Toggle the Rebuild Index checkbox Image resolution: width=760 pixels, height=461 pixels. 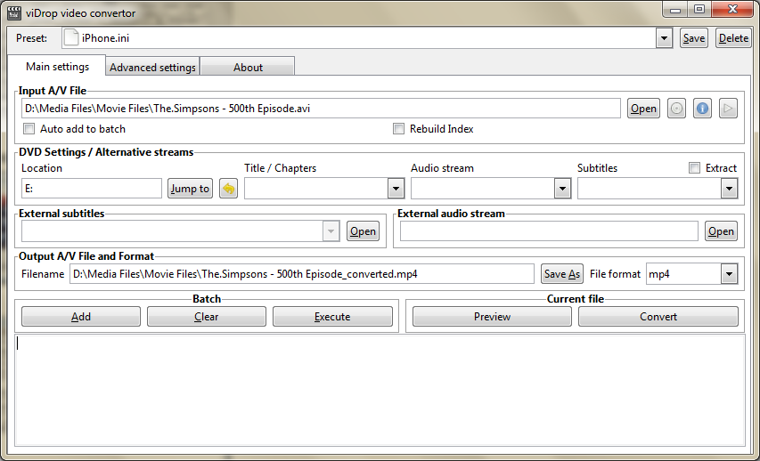[x=398, y=129]
